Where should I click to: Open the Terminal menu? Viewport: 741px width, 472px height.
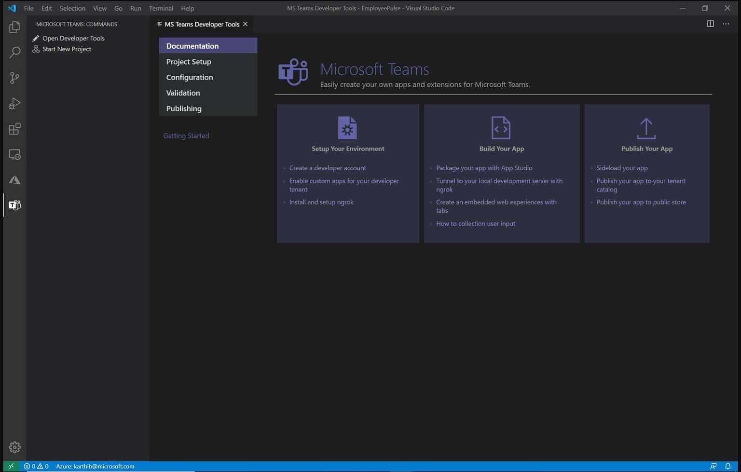click(161, 8)
